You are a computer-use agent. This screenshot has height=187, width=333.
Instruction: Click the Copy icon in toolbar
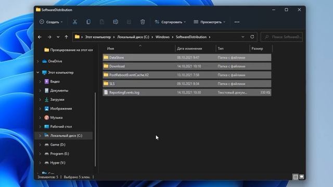[x=88, y=22]
